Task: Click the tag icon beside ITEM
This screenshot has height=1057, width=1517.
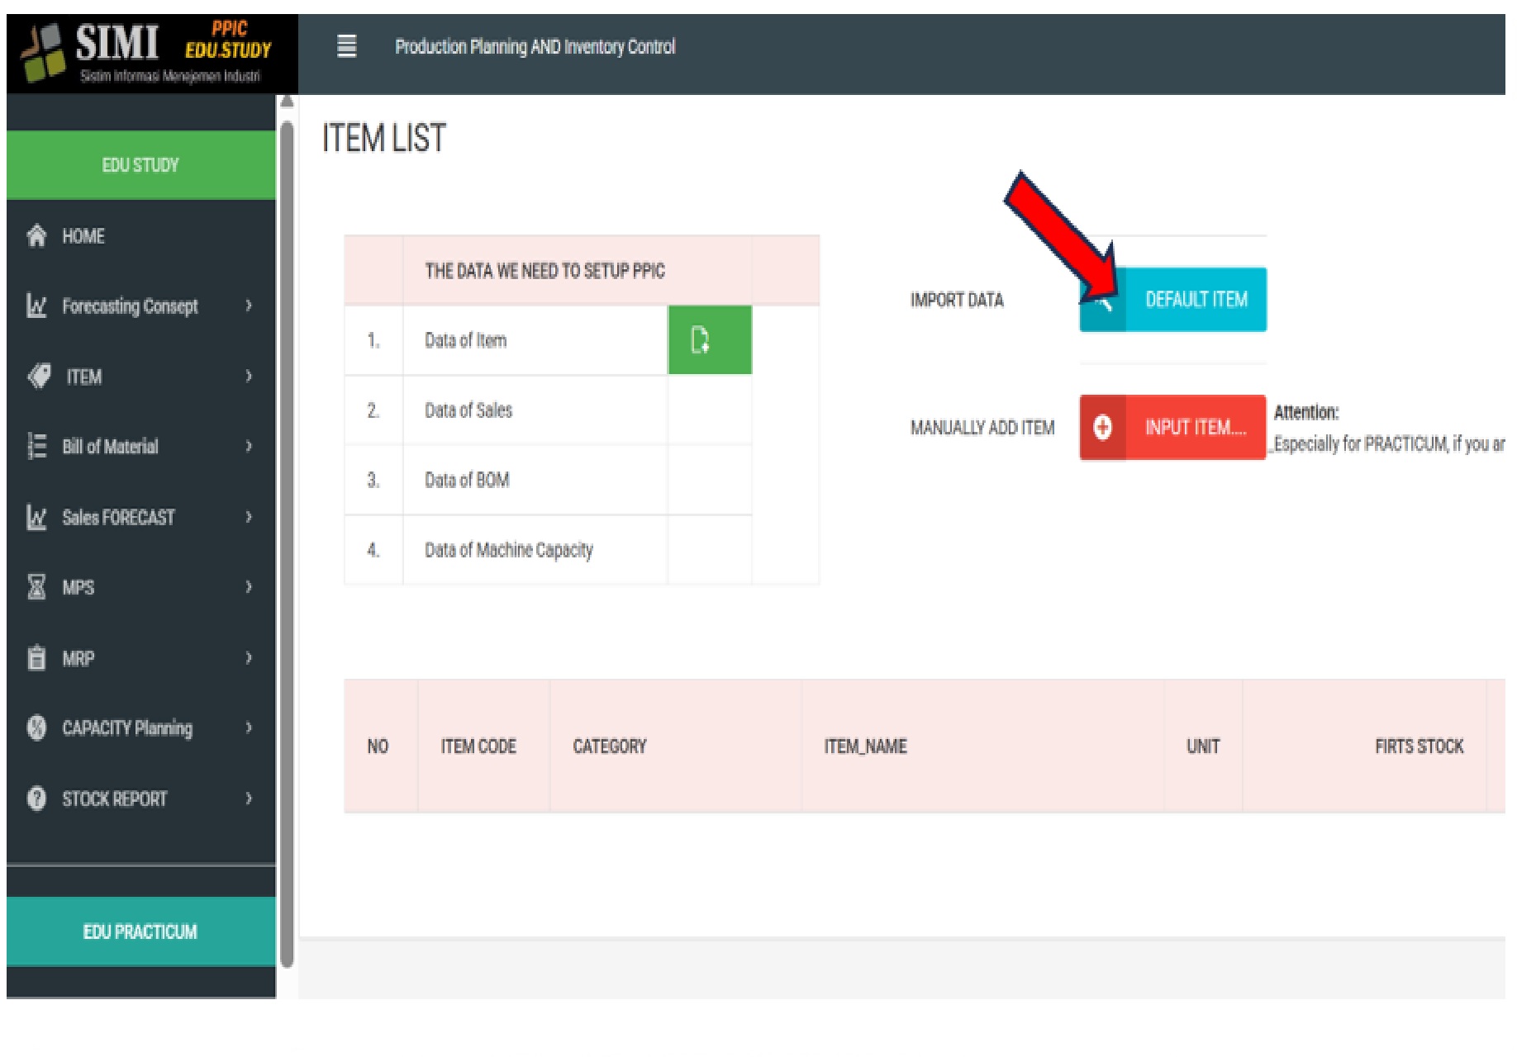Action: coord(39,377)
